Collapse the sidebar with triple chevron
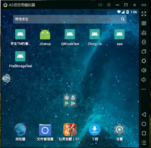The image size is (151, 148). click(144, 5)
